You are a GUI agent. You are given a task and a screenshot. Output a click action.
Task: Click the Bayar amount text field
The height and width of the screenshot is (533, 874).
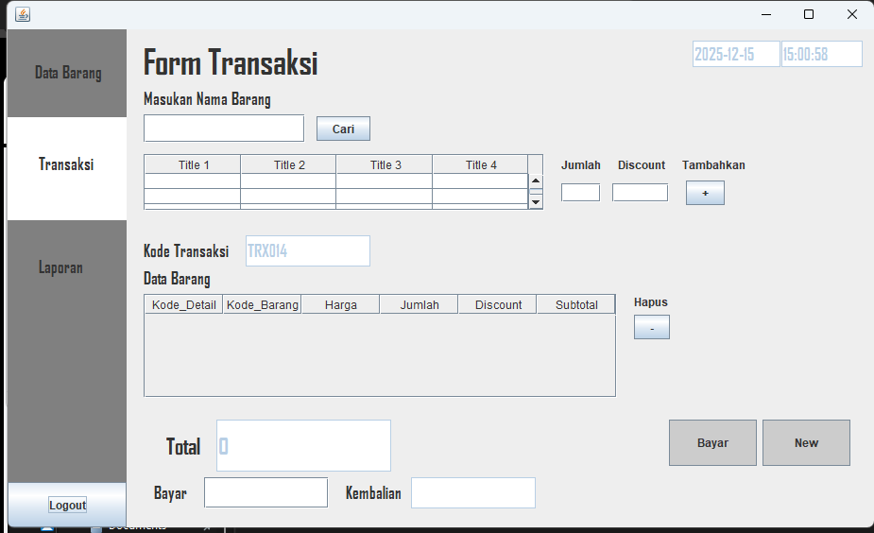point(266,492)
